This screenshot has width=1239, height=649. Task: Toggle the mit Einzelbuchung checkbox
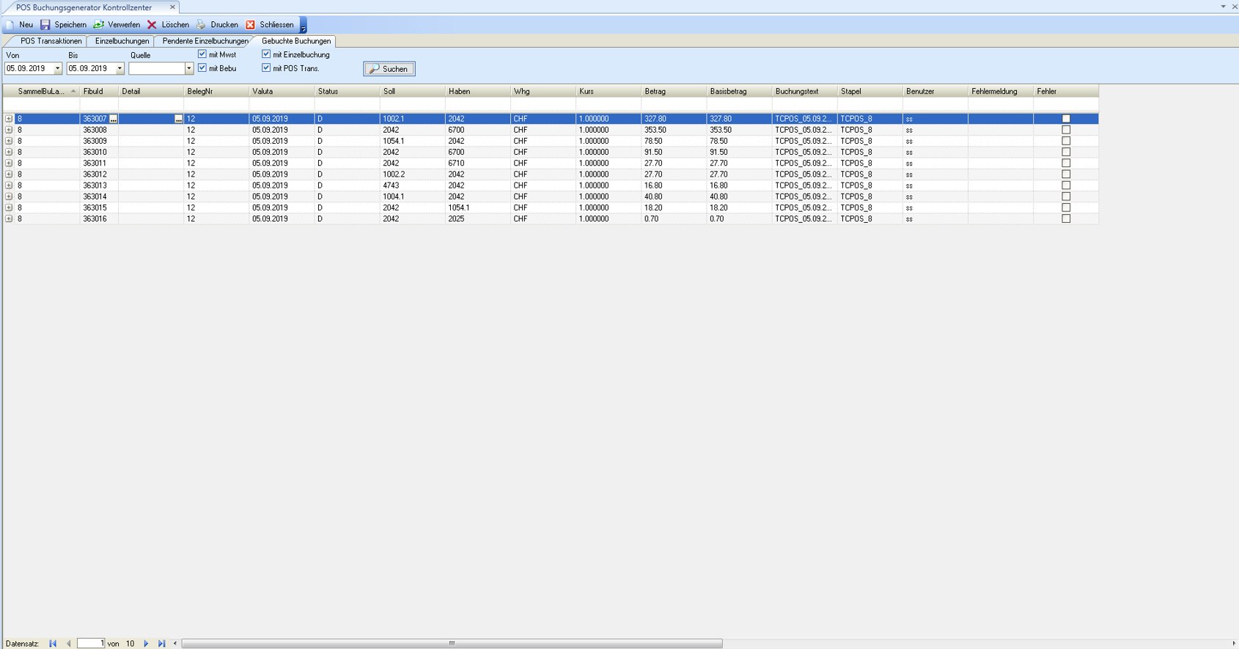click(266, 54)
